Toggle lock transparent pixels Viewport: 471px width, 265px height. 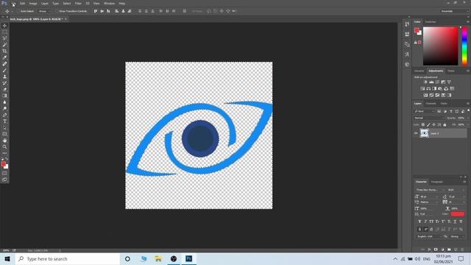point(423,124)
